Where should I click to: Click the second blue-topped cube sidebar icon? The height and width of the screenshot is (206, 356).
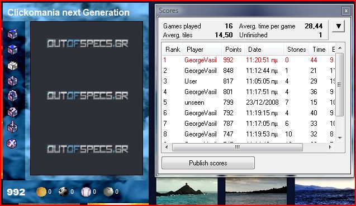[x=12, y=50]
